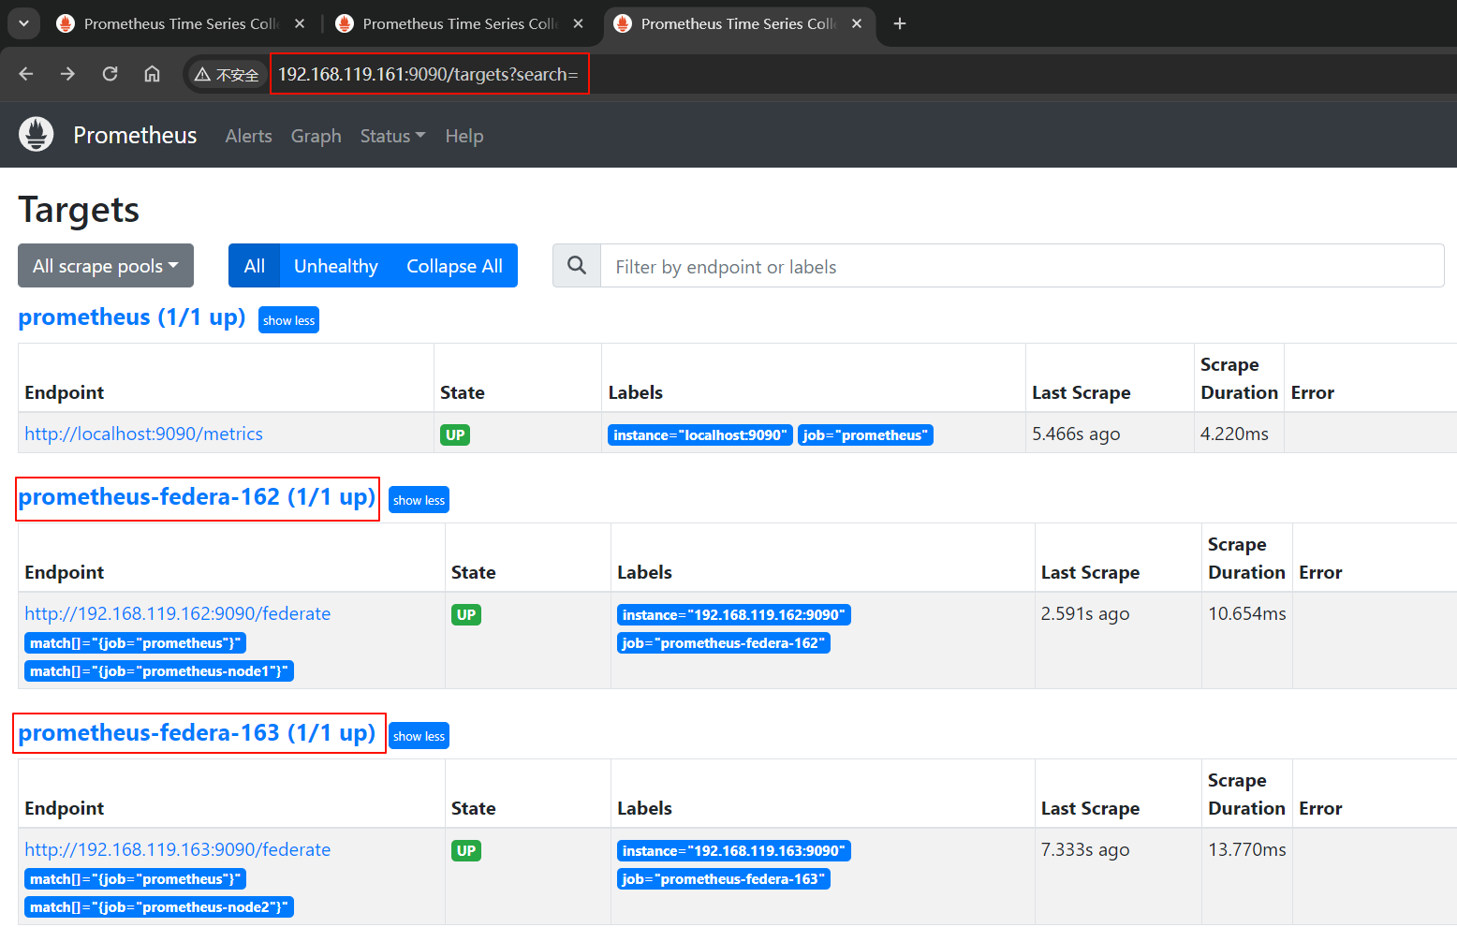The width and height of the screenshot is (1457, 942).
Task: Close the active third tab
Action: tap(857, 23)
